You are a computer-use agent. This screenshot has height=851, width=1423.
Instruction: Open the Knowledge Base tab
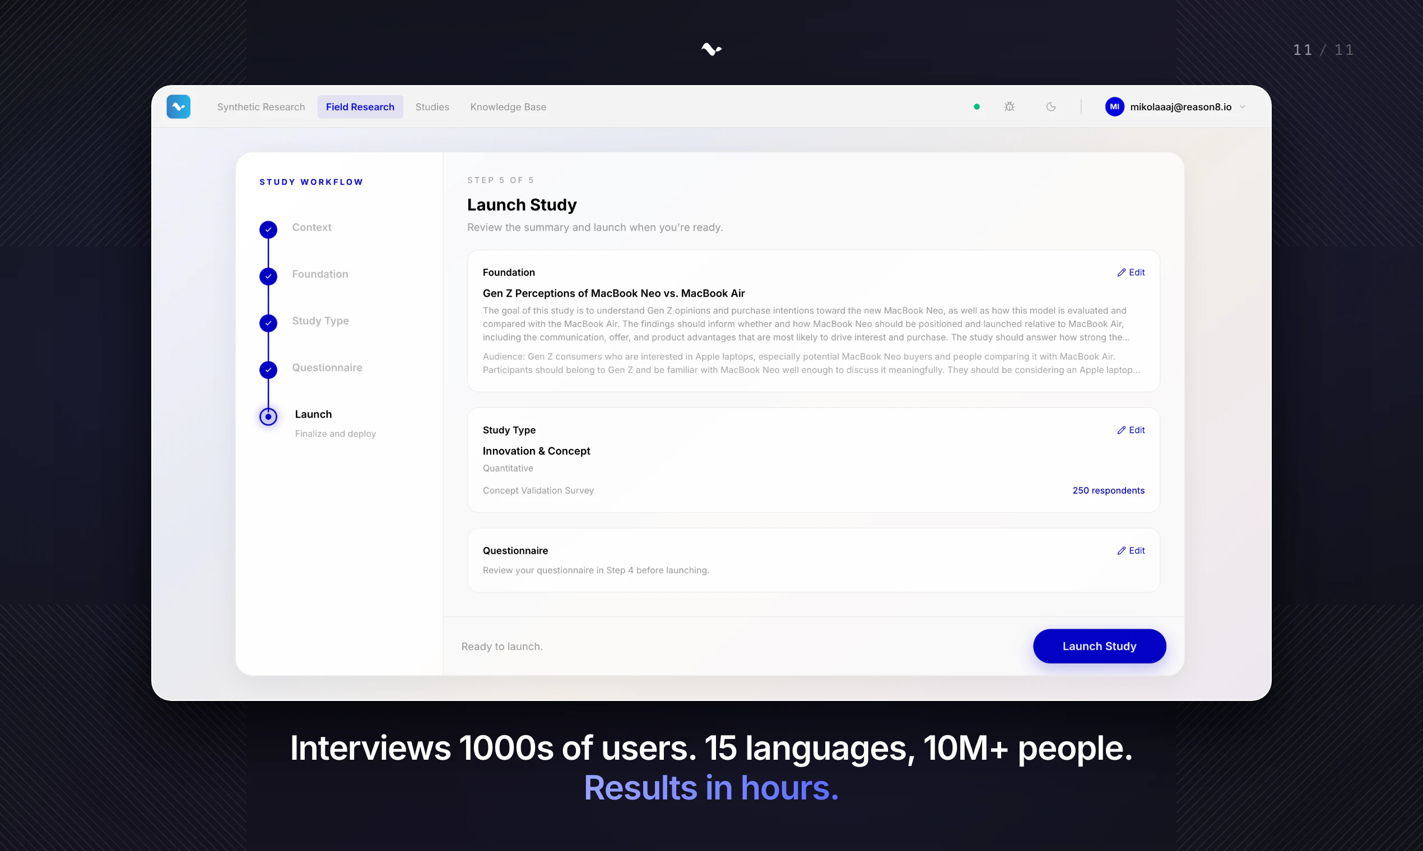point(508,107)
